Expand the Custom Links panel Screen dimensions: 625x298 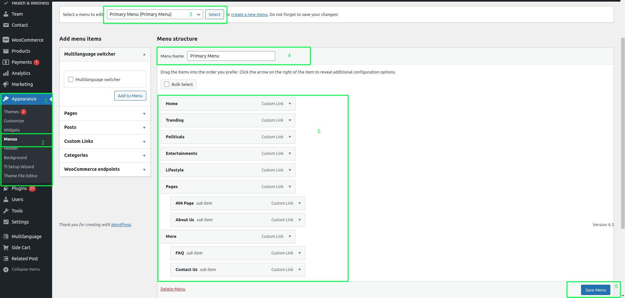click(144, 142)
